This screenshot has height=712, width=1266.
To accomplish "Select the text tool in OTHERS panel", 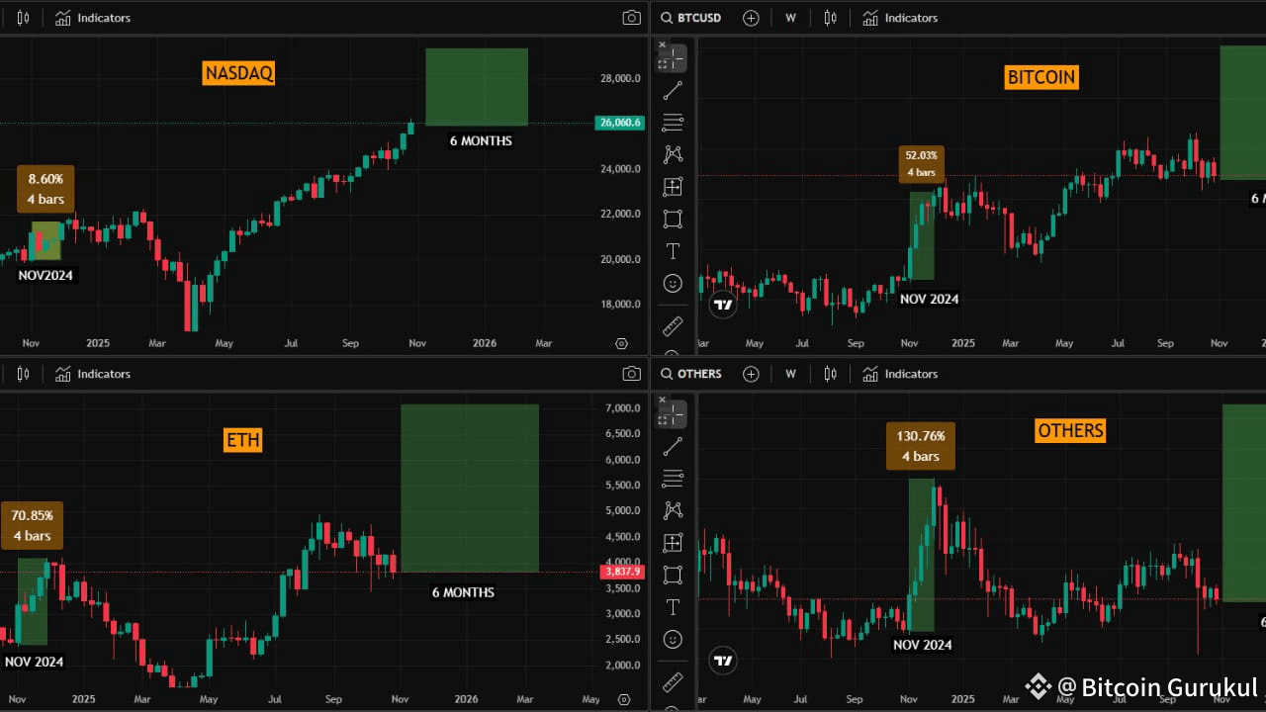I will click(673, 607).
